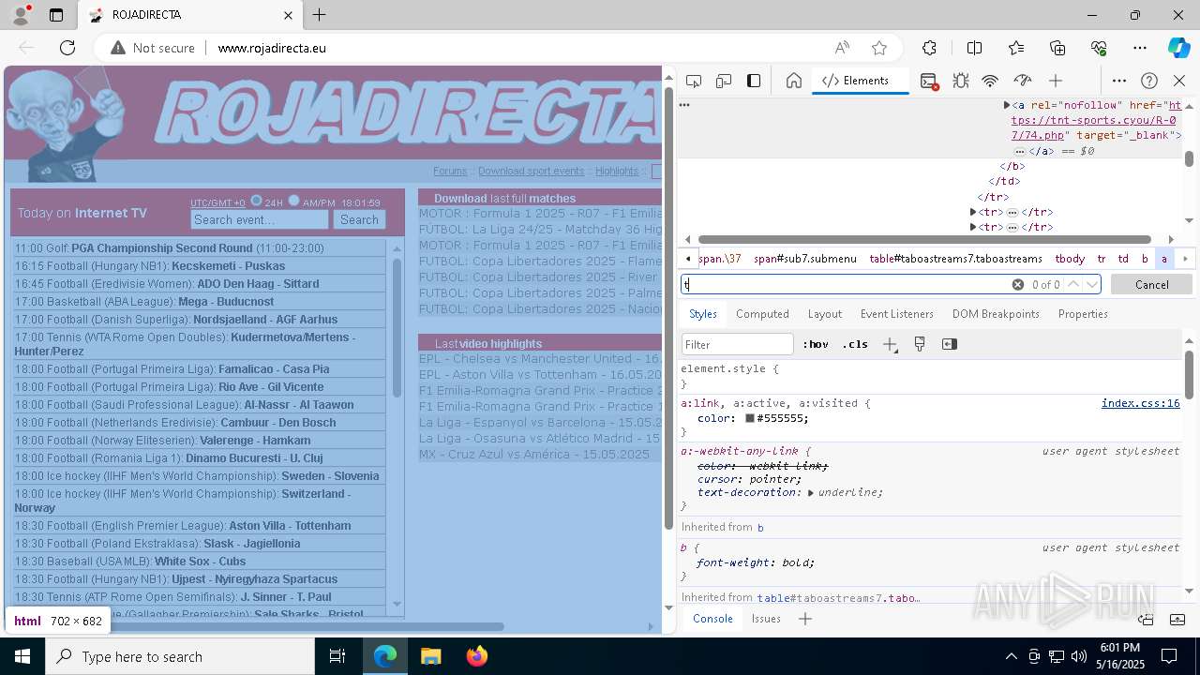1200x675 pixels.
Task: Click the Search event button
Action: point(359,219)
